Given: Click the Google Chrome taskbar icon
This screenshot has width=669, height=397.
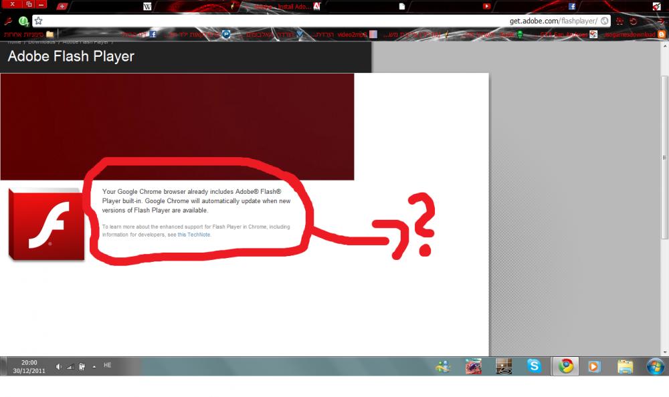Looking at the screenshot, I should tap(566, 366).
